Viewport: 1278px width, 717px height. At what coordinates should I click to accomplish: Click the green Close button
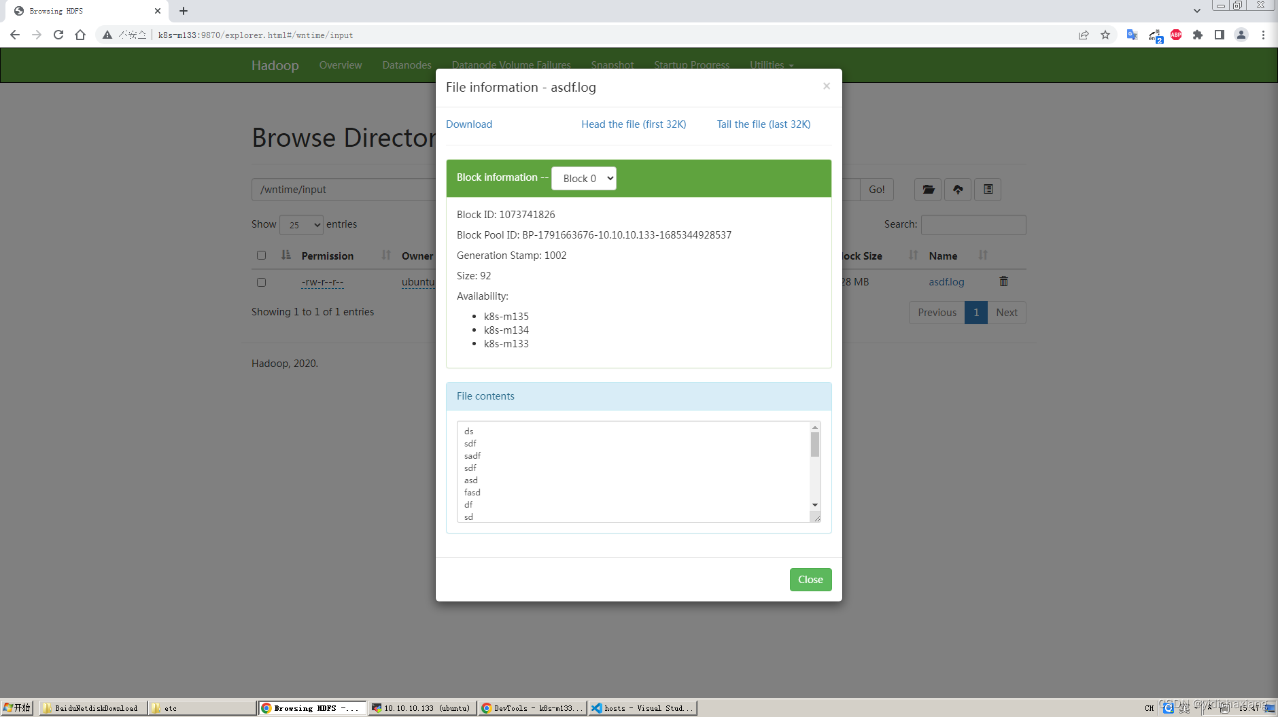[810, 580]
